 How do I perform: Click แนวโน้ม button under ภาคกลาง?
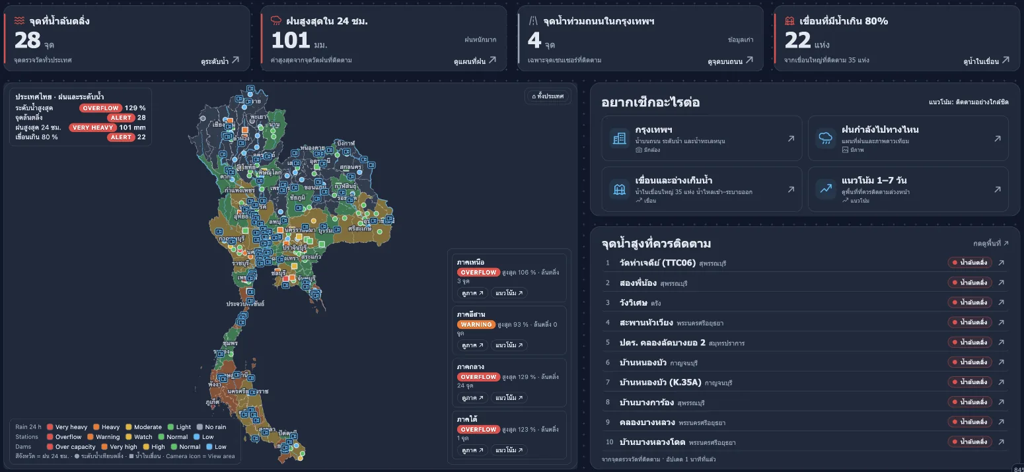(509, 397)
